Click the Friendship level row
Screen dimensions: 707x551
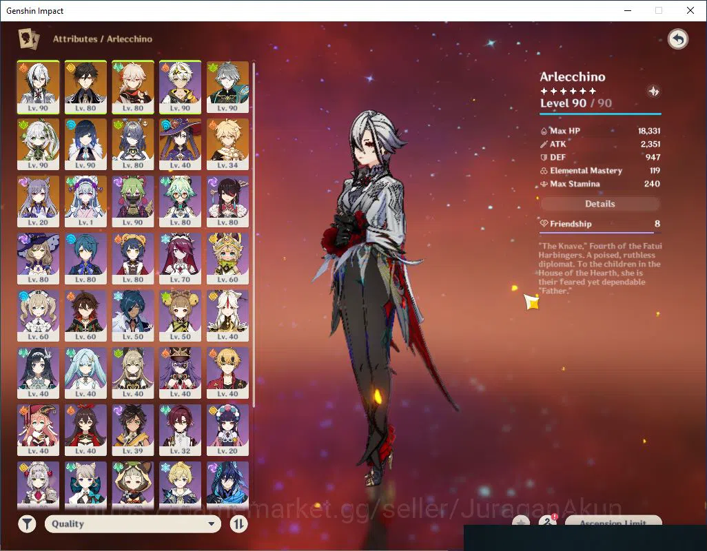pyautogui.click(x=600, y=223)
